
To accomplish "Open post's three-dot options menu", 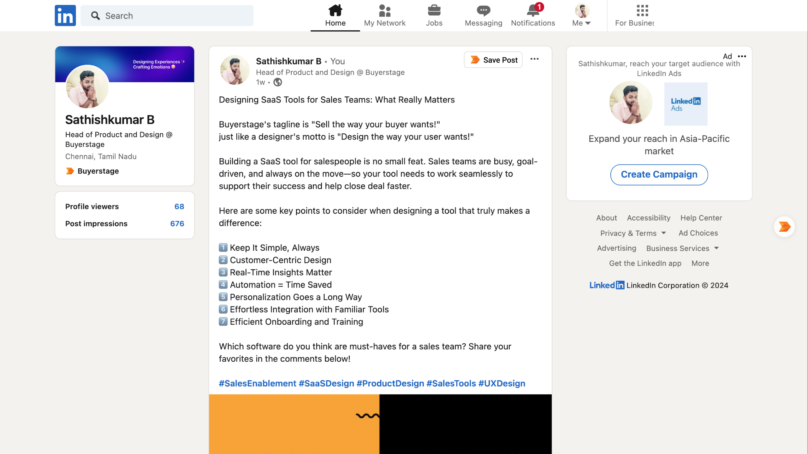I will pos(534,59).
